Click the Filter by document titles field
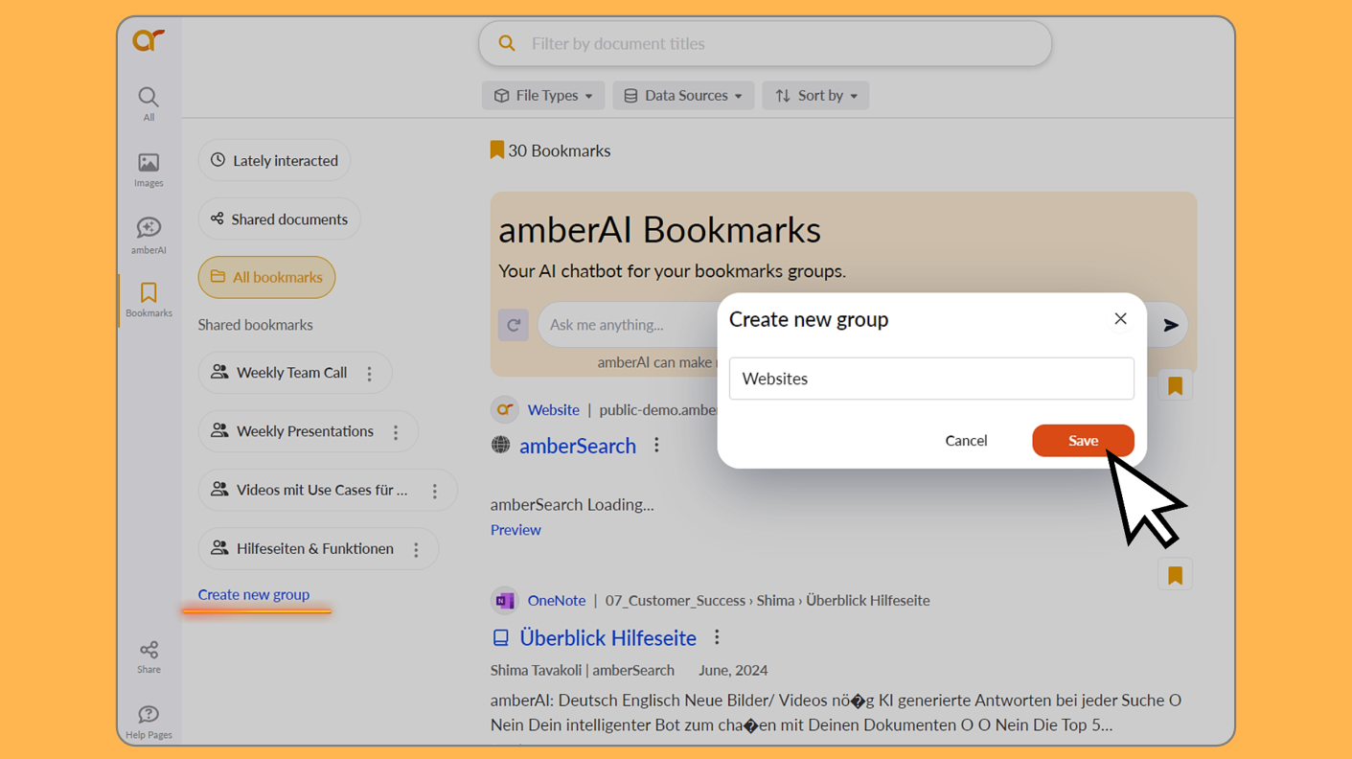 [765, 43]
